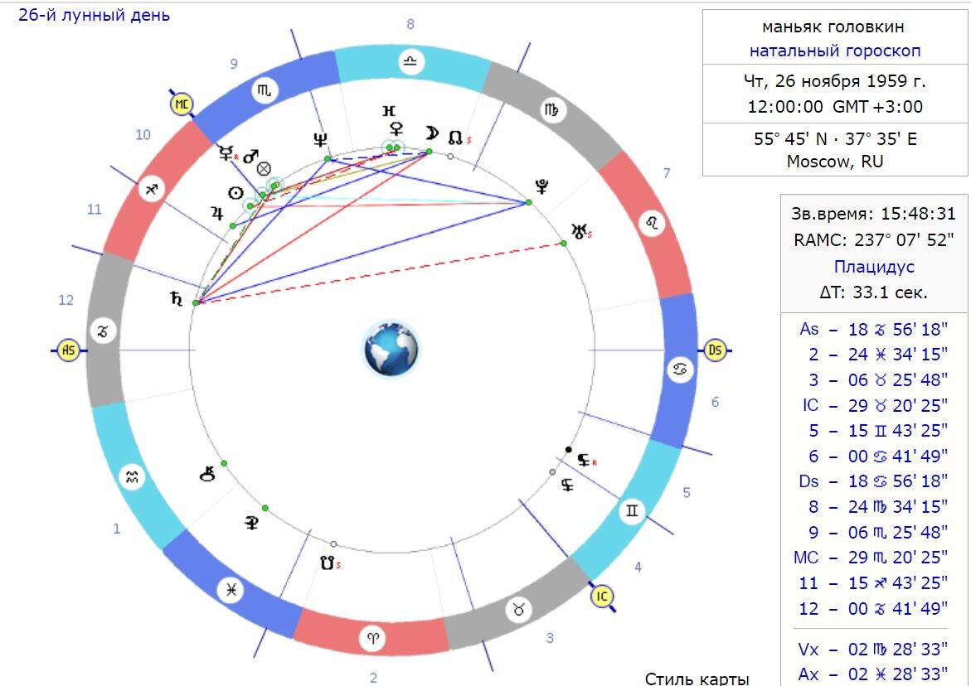Click the Sun glyph in the chart
971x686 pixels.
(235, 194)
